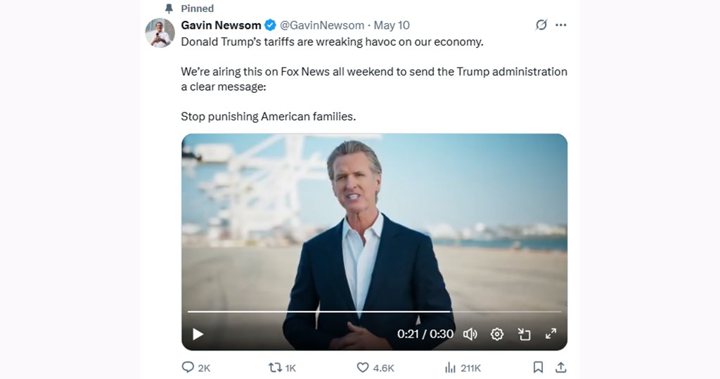The image size is (720, 379).
Task: Repost the tweet
Action: click(x=276, y=367)
